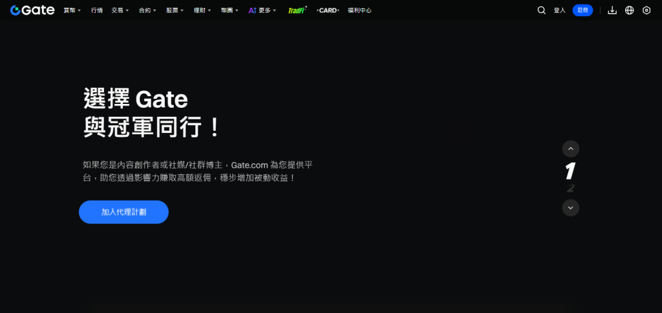Select slide indicator number 1

pos(570,171)
